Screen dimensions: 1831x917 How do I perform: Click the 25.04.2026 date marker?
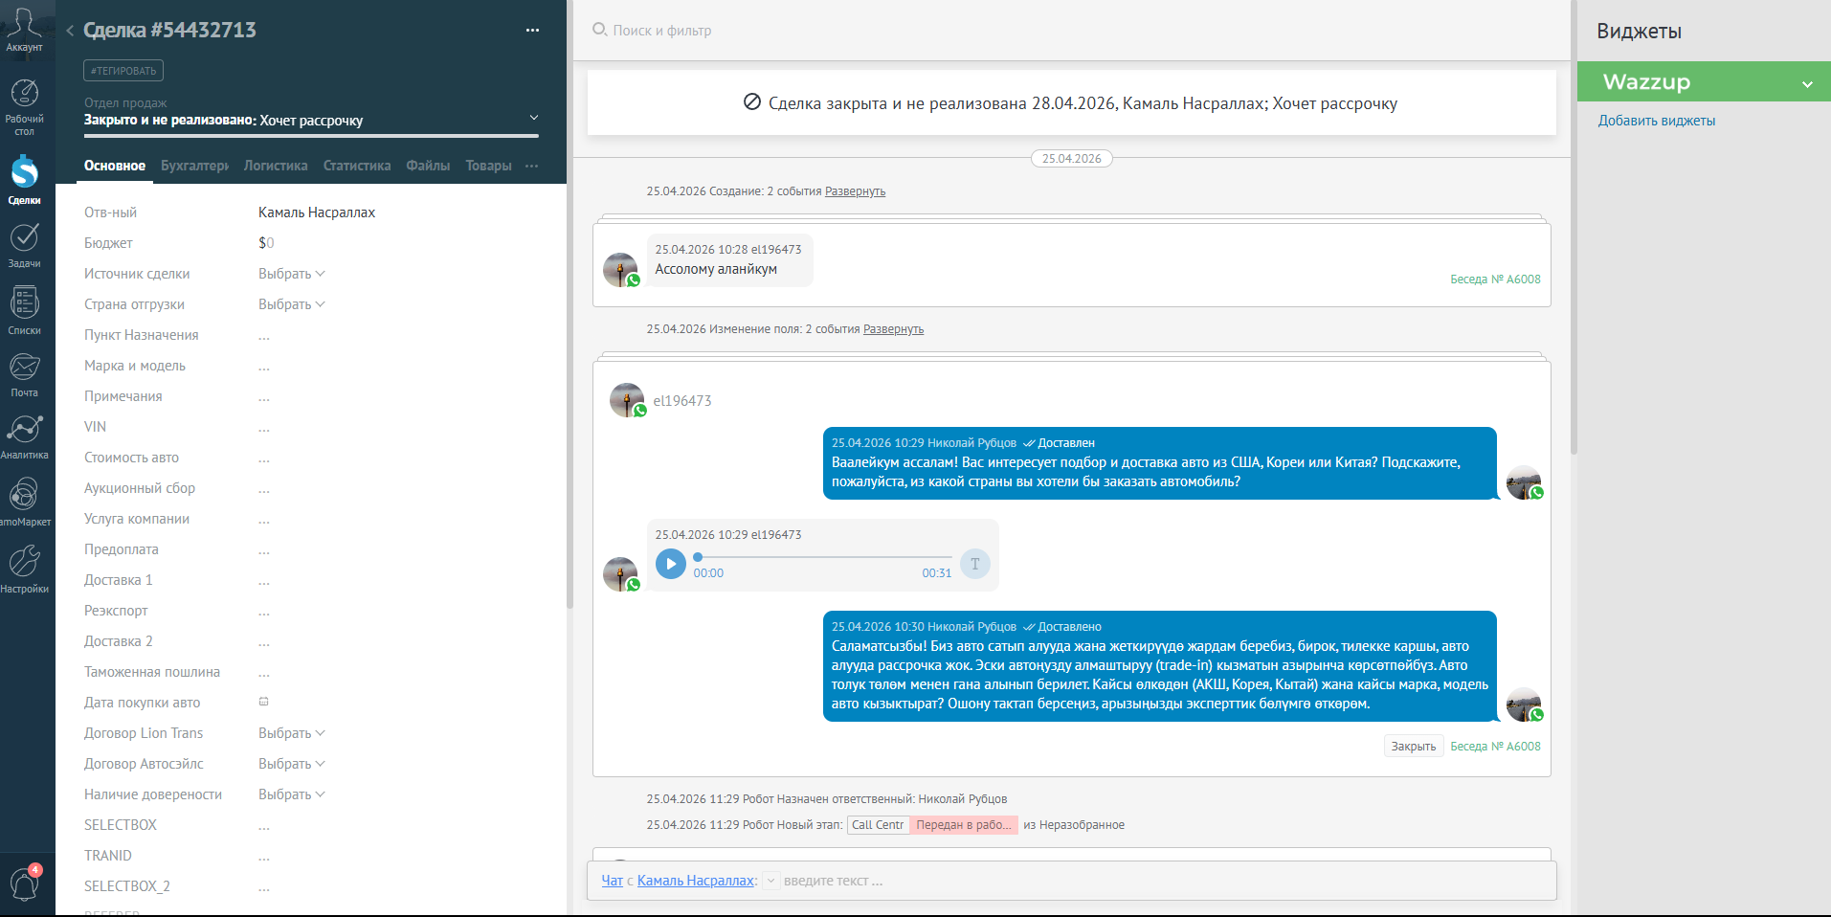tap(1071, 159)
